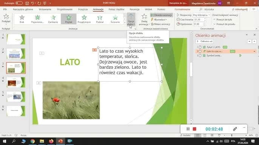
Task: Apply the Ścieranie animation effect
Action: [x=115, y=19]
